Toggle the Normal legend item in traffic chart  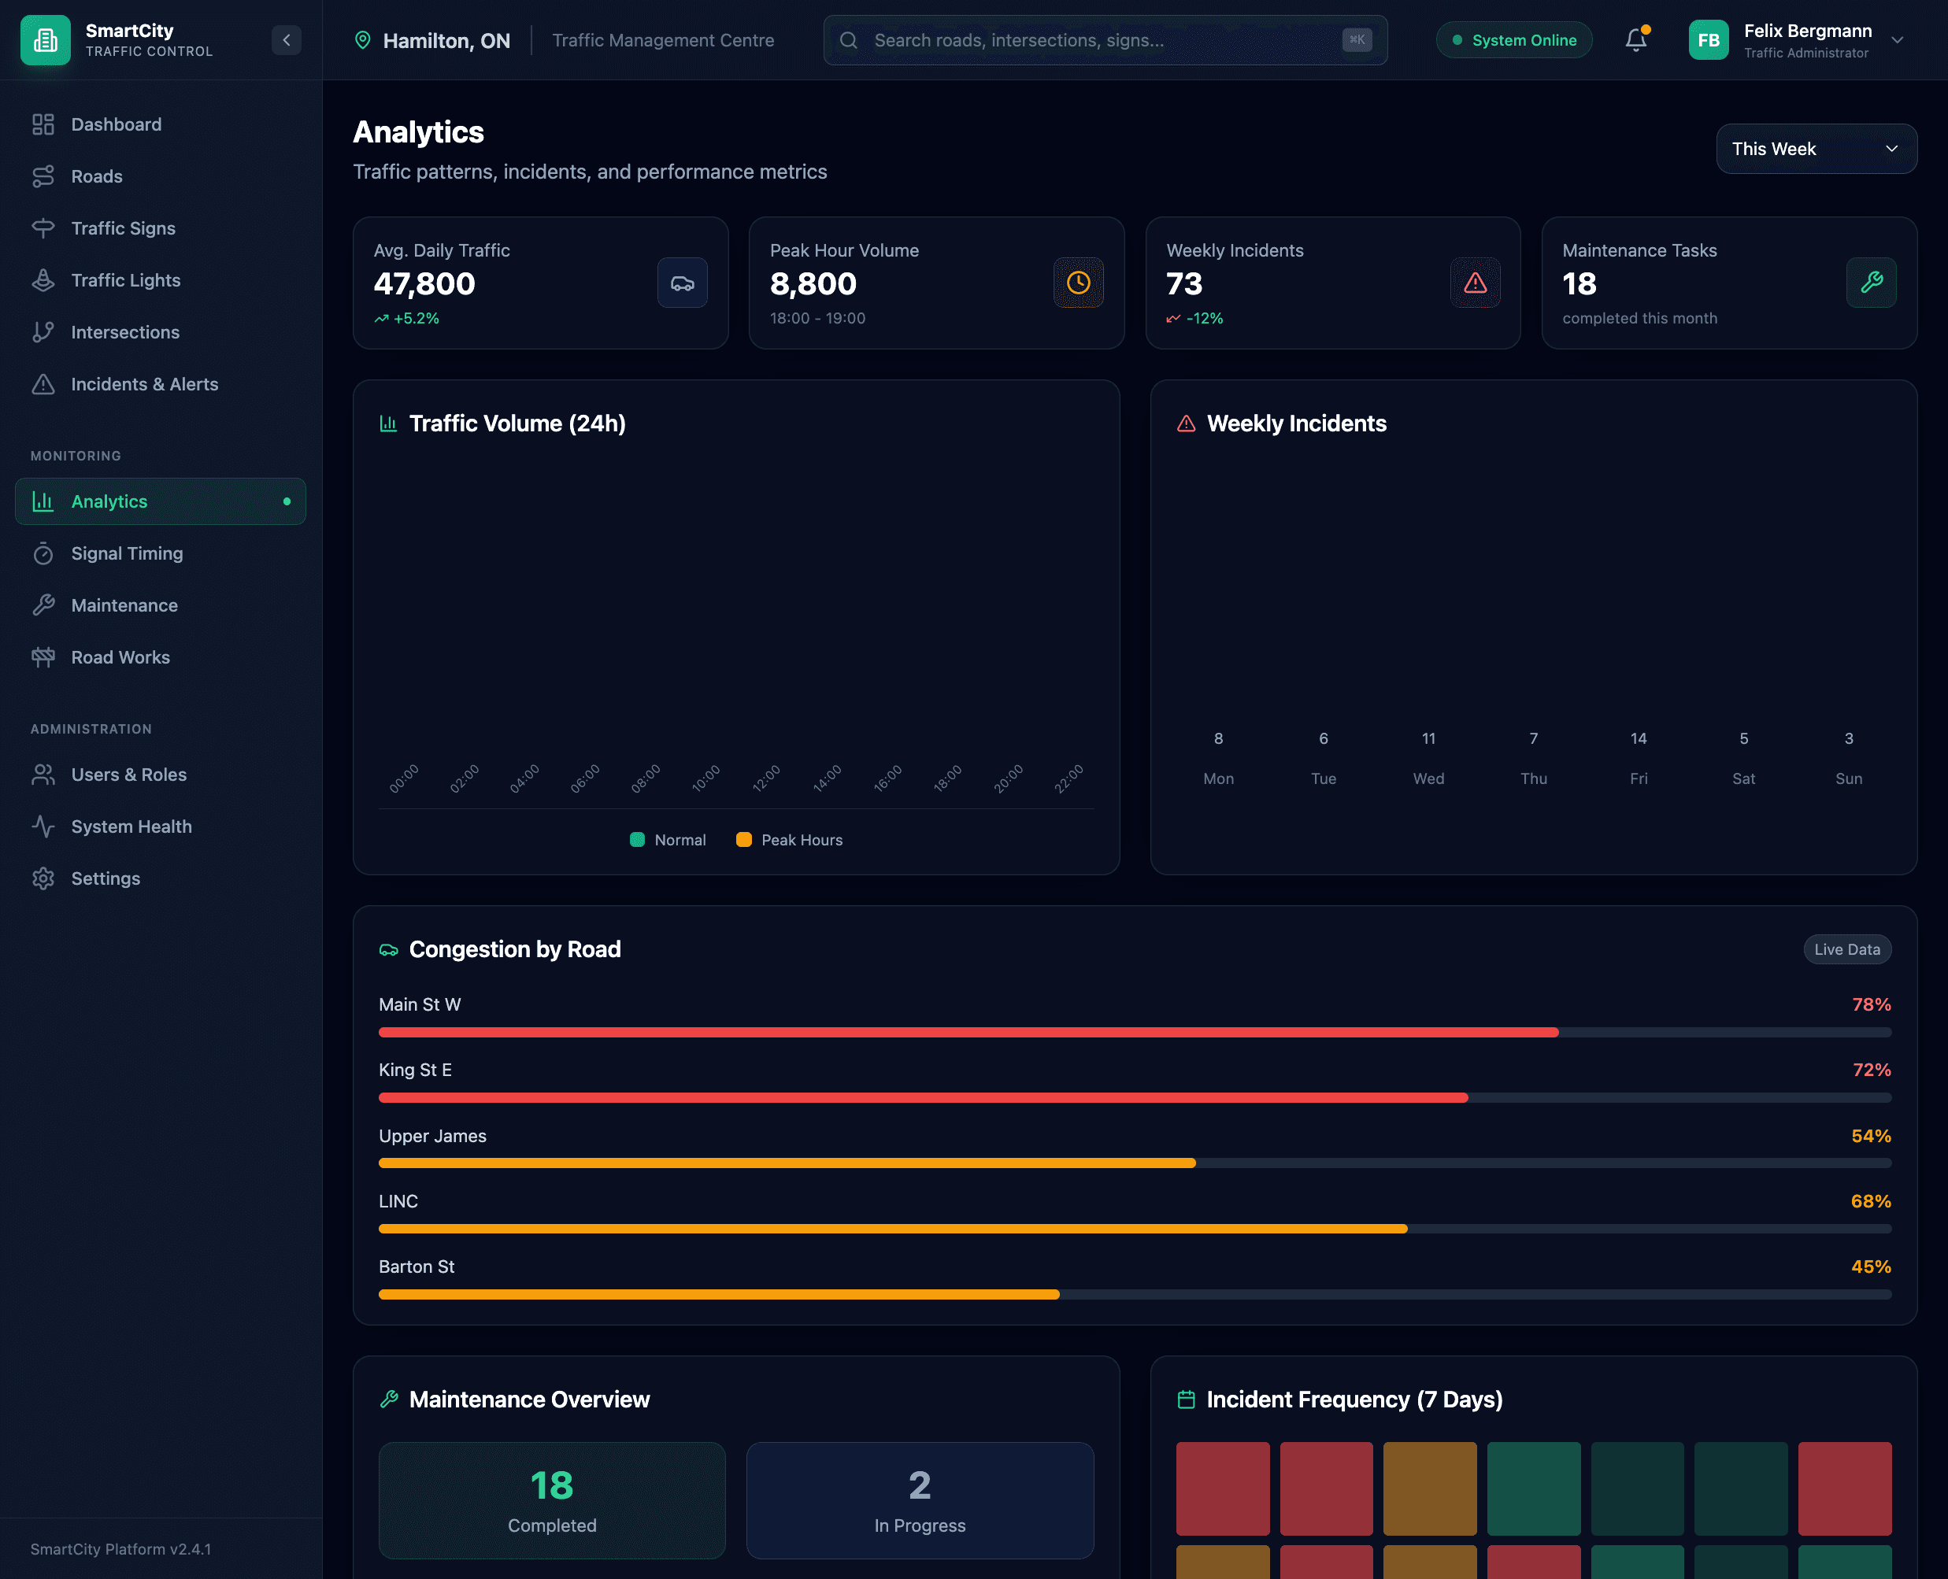pyautogui.click(x=668, y=840)
